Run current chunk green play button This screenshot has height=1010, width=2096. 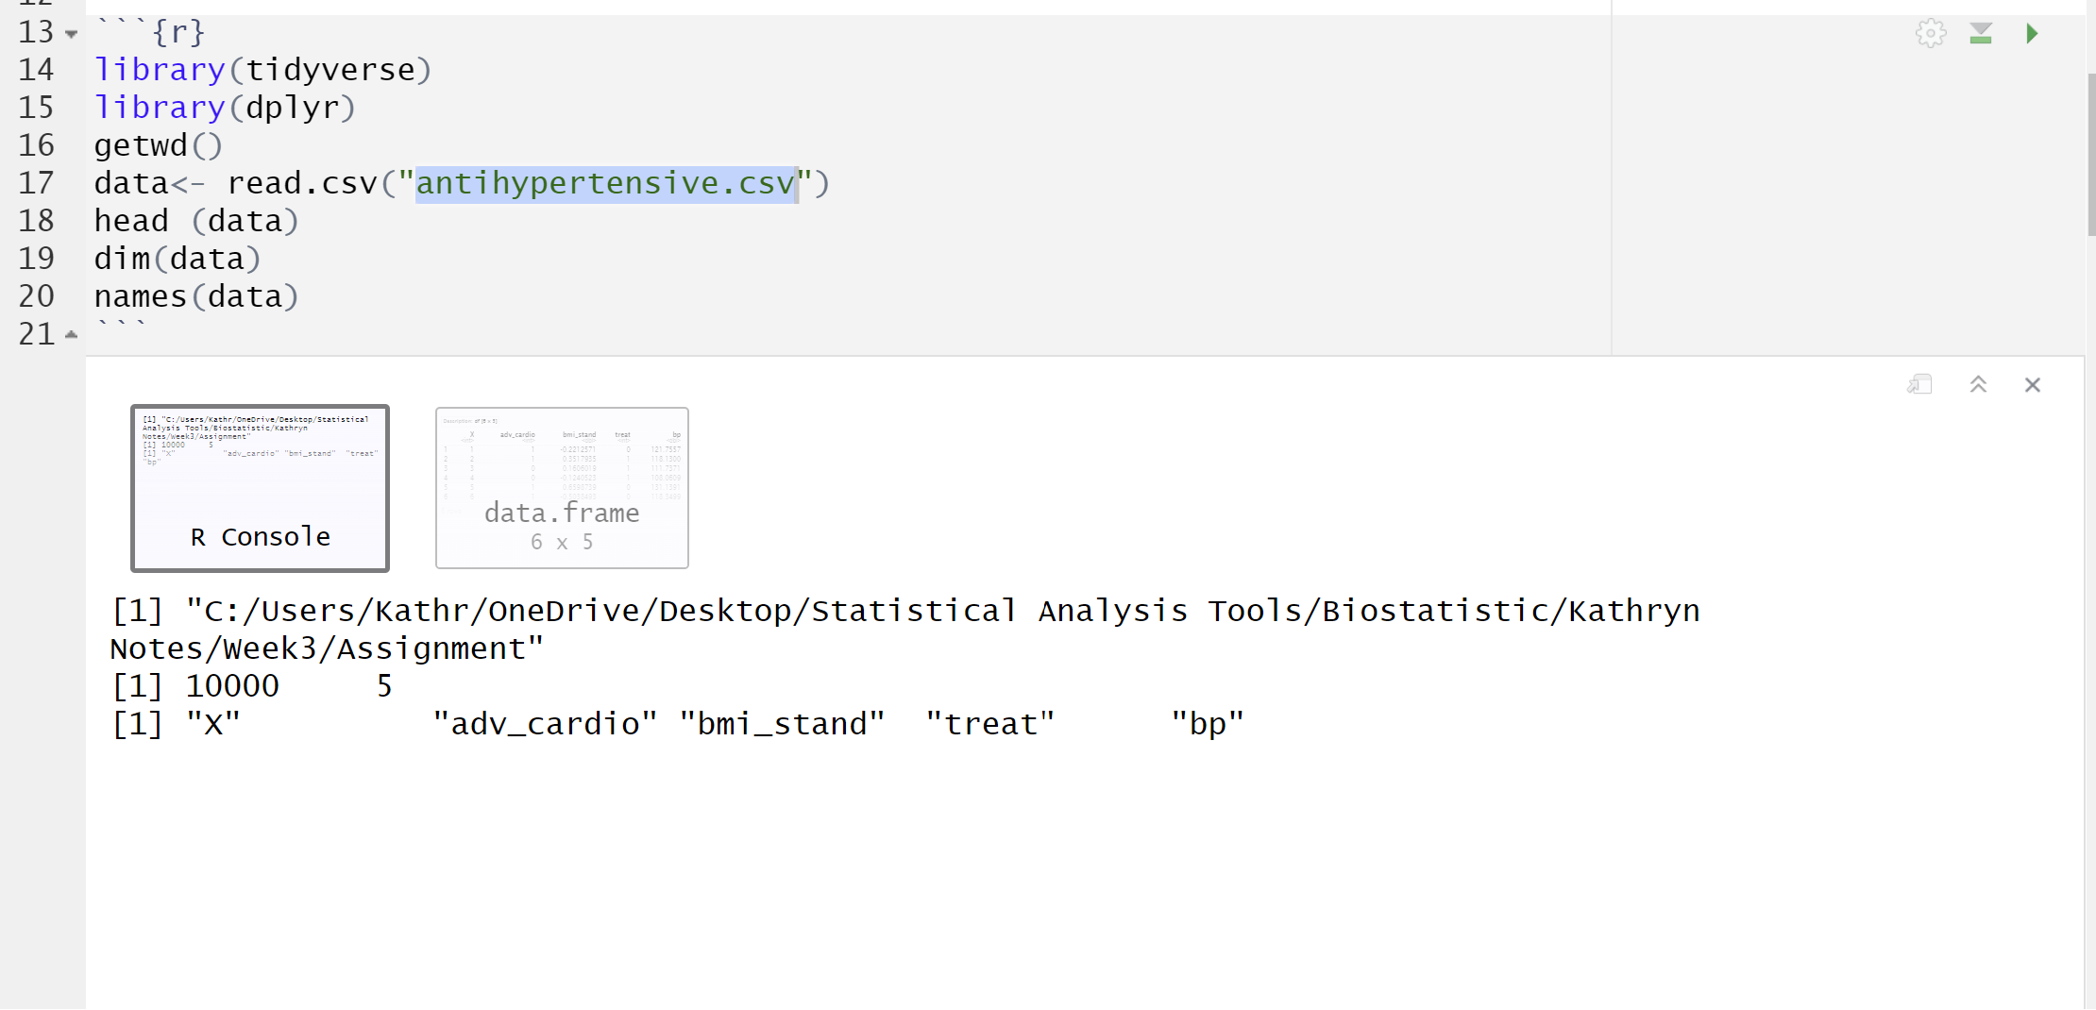coord(2032,34)
